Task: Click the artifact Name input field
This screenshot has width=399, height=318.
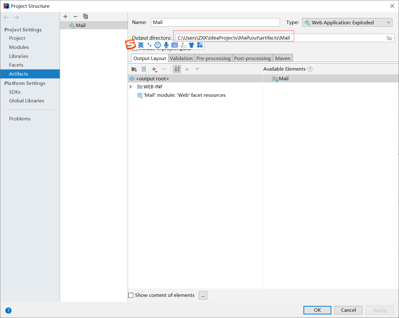Action: pos(215,22)
